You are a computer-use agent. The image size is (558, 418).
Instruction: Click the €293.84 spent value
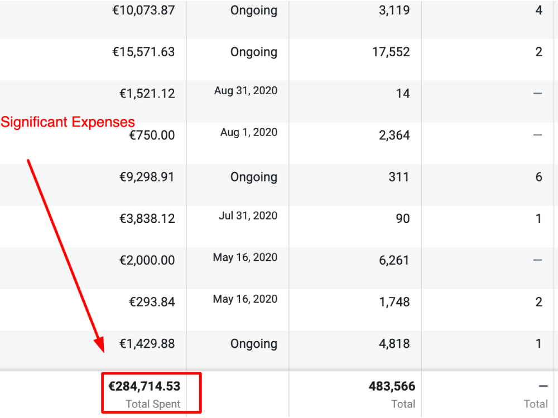tap(152, 302)
